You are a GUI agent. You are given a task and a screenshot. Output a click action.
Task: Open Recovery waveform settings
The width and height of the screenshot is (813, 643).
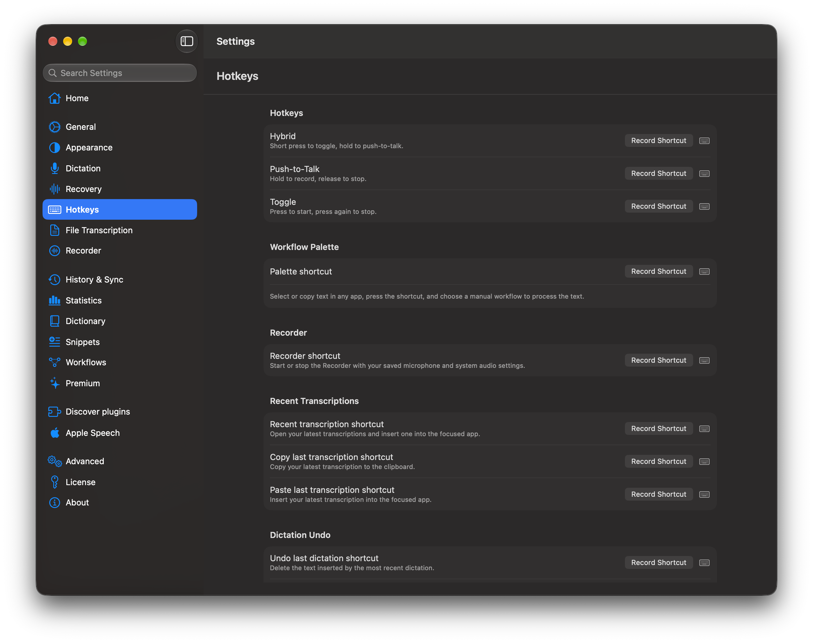[120, 189]
